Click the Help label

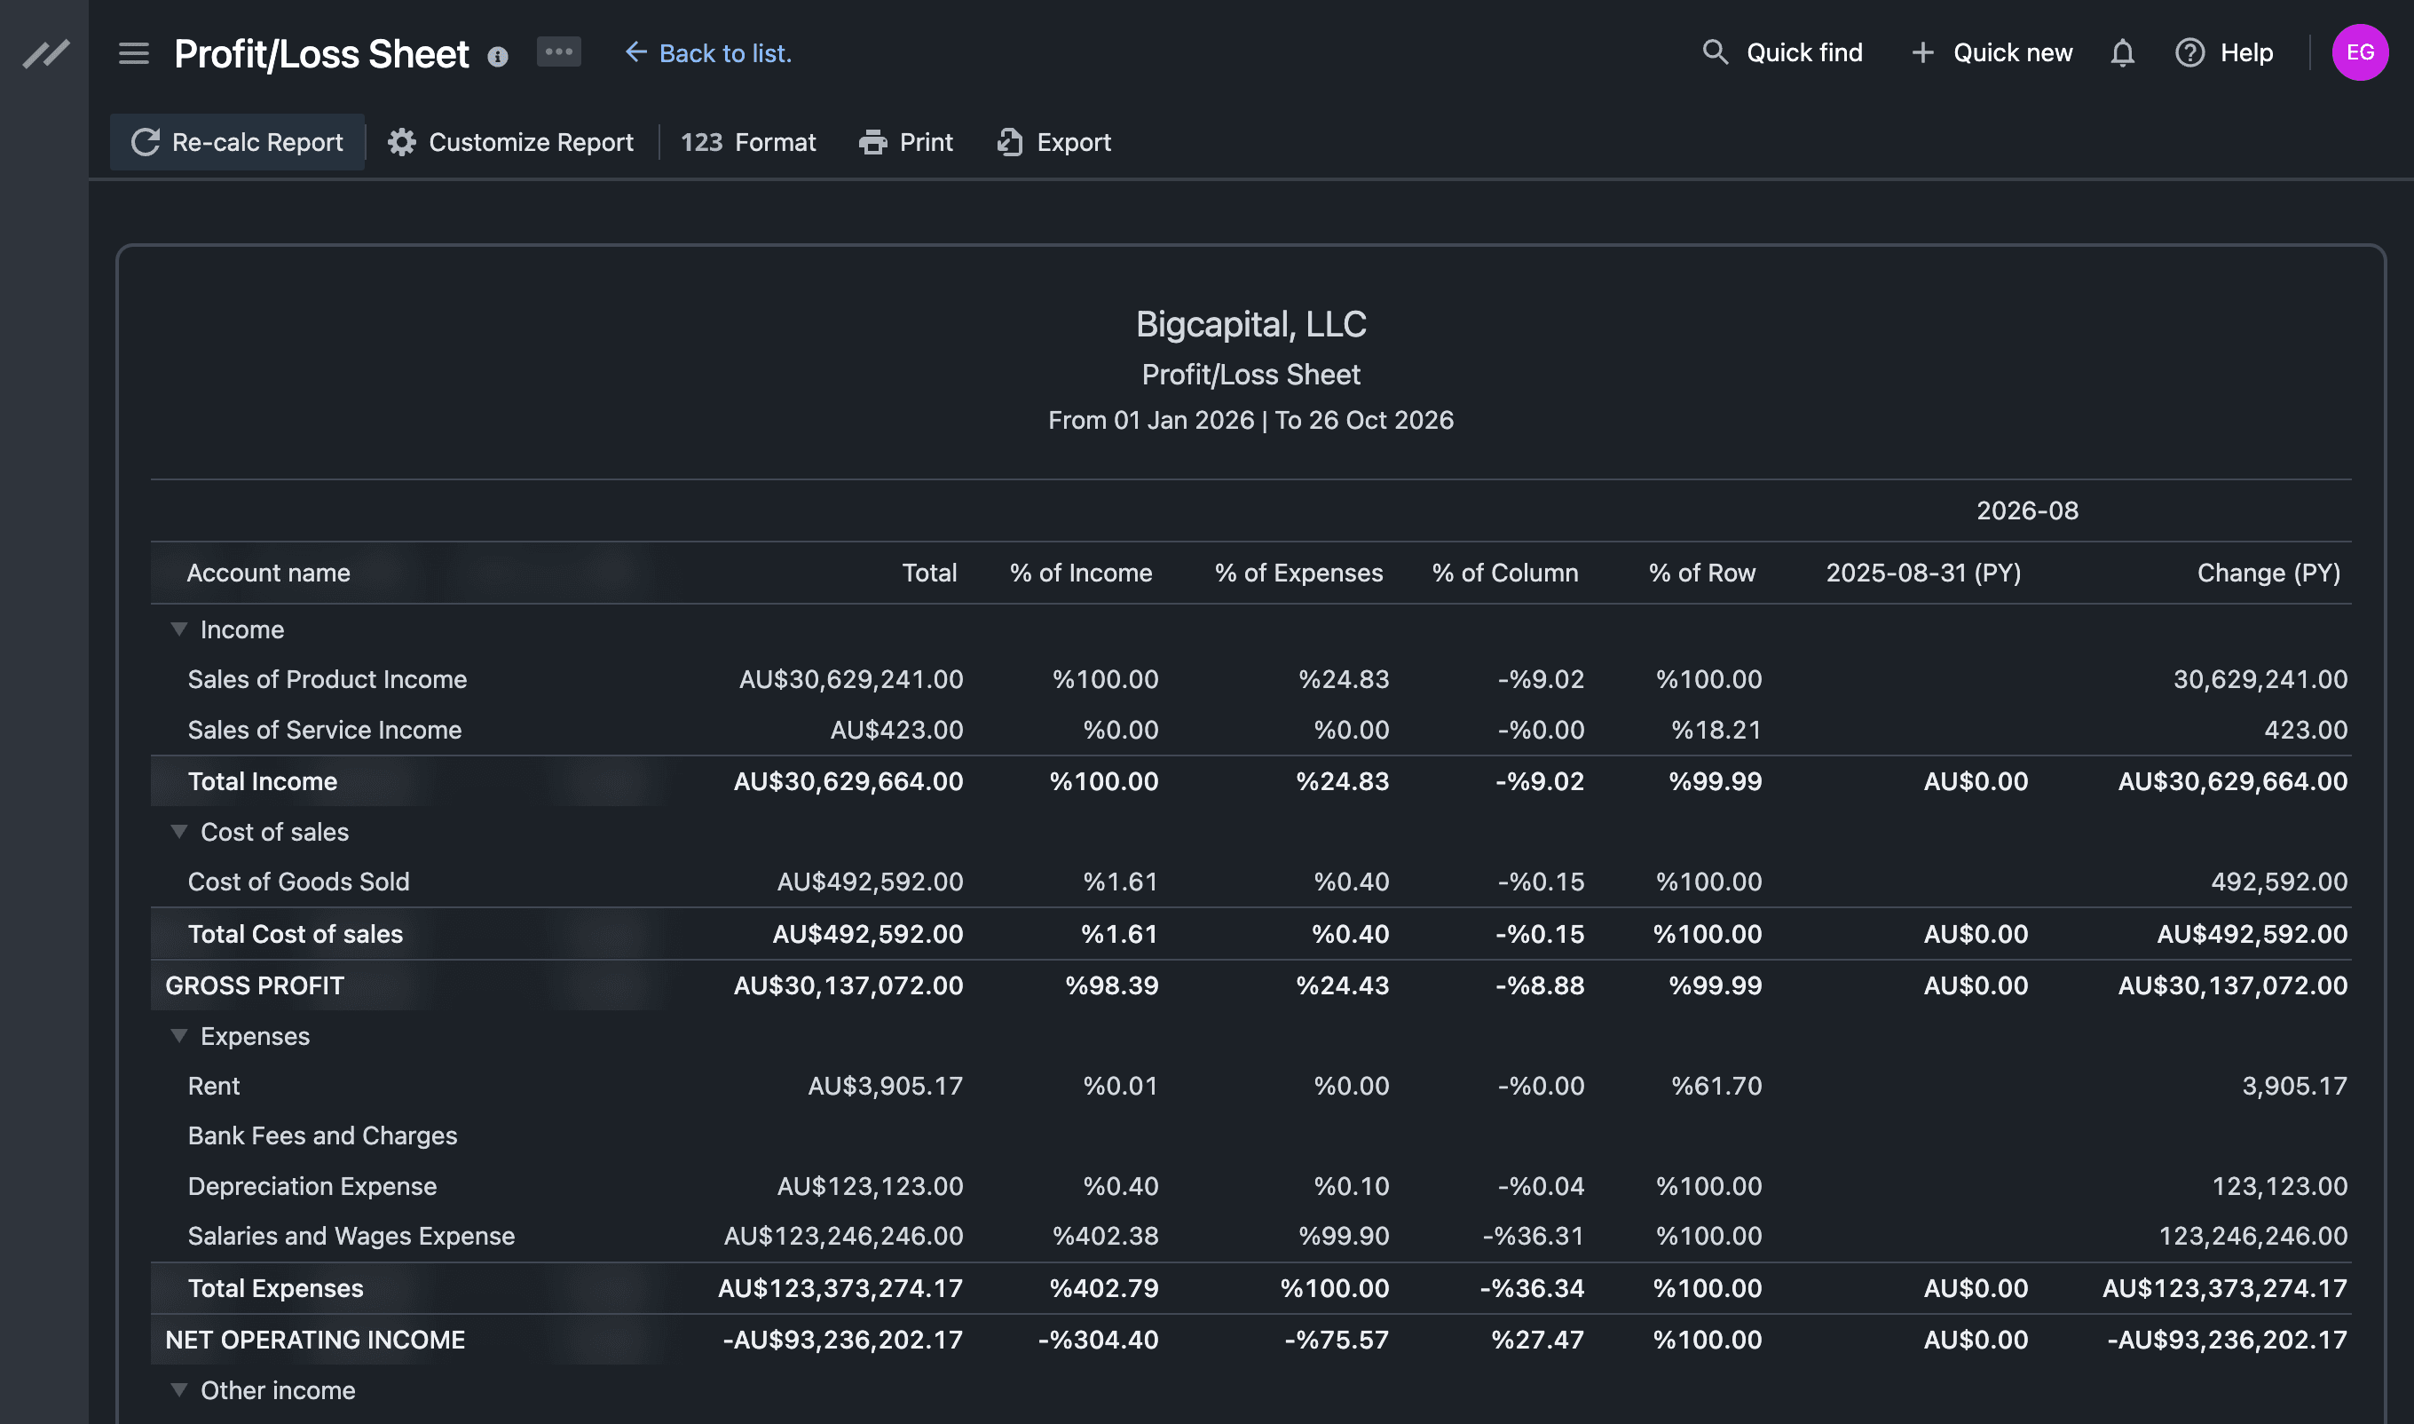[2246, 52]
